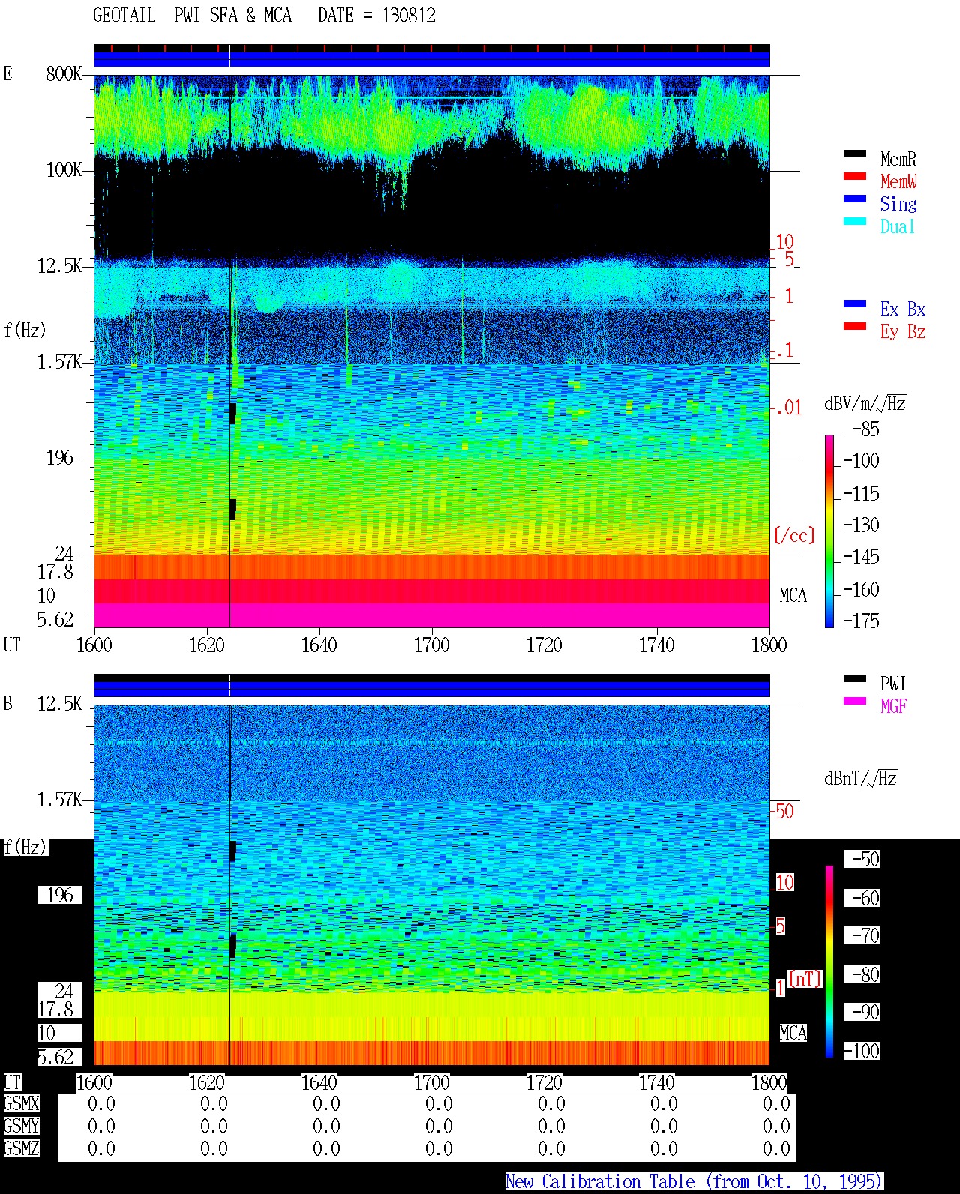Click 1640 on the E panel time axis
This screenshot has width=960, height=1194.
[319, 645]
